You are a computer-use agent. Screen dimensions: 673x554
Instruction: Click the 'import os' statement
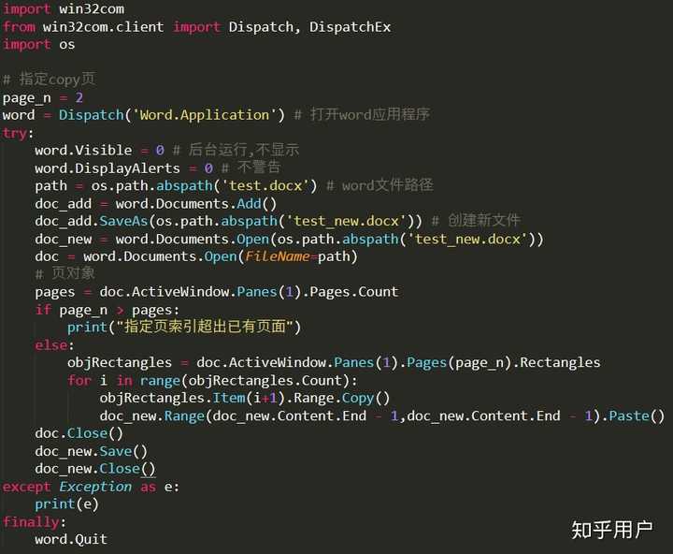38,44
